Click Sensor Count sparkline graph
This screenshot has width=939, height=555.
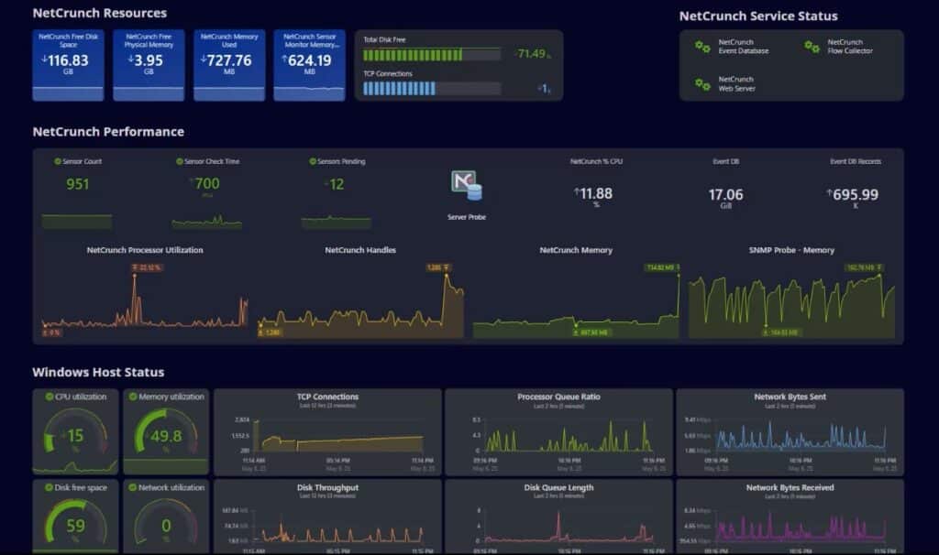coord(77,222)
